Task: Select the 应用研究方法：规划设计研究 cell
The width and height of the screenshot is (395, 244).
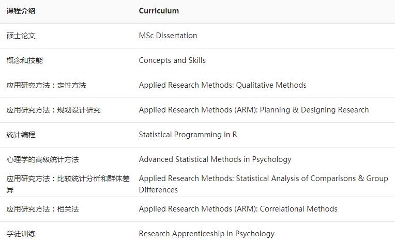Action: click(54, 110)
